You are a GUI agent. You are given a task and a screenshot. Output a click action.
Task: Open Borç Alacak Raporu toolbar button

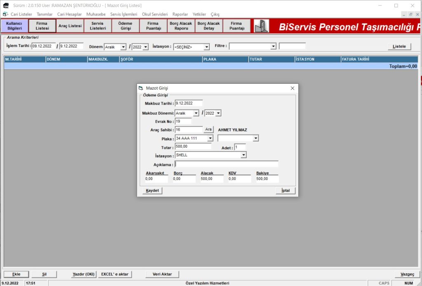point(181,26)
